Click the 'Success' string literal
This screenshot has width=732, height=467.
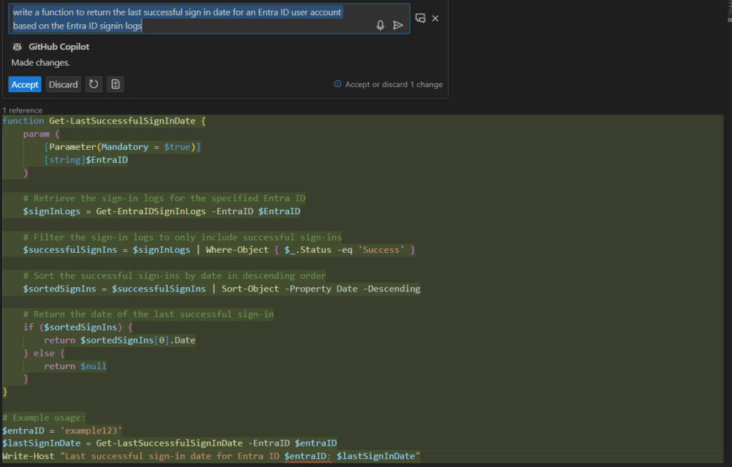[381, 250]
